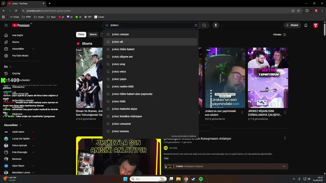Image resolution: width=326 pixels, height=183 pixels.
Task: Open Adult Swim channel subscription
Action: (18, 132)
